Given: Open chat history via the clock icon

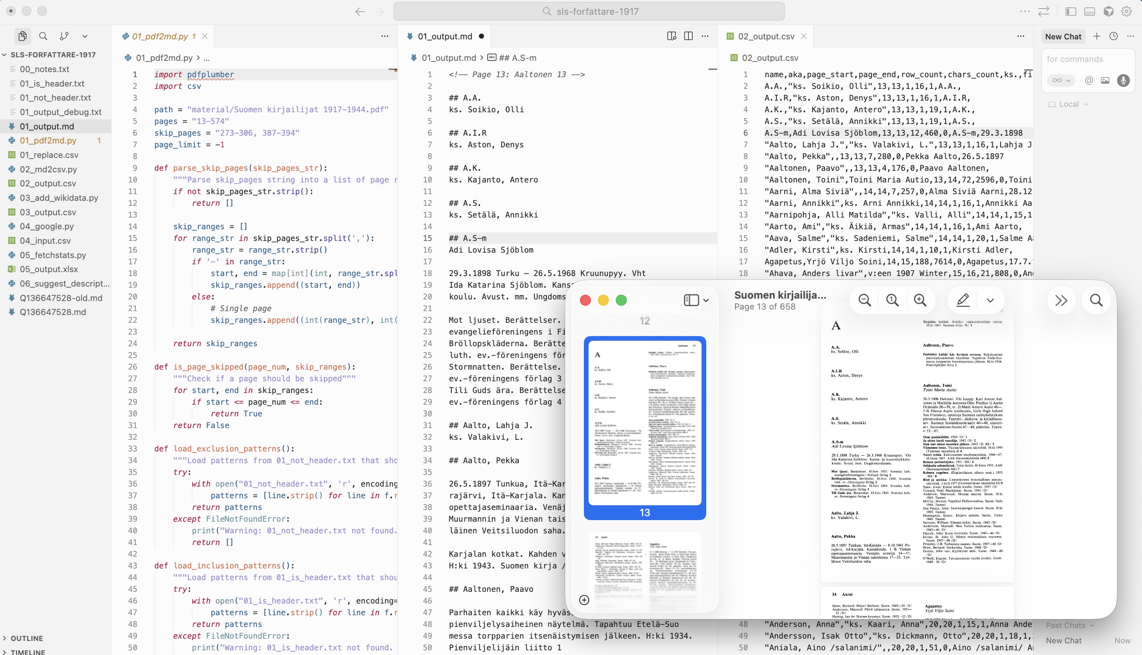Looking at the screenshot, I should click(x=1114, y=36).
